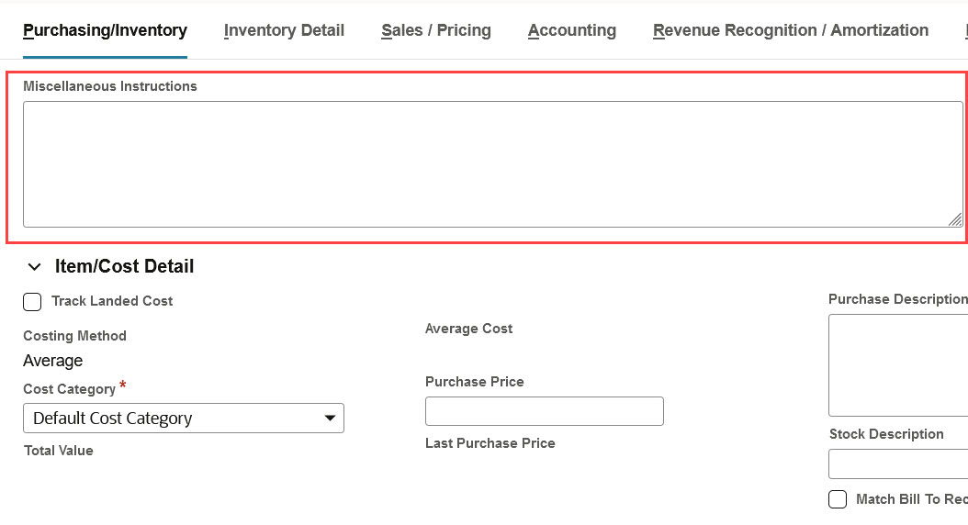Viewport: 968px width, 525px height.
Task: Click into Miscellaneous Instructions text area
Action: (492, 164)
